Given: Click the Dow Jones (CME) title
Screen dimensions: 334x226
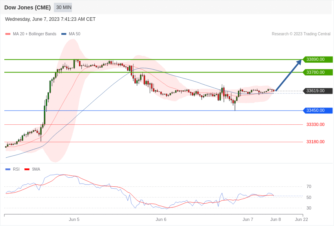Looking at the screenshot, I should (28, 7).
